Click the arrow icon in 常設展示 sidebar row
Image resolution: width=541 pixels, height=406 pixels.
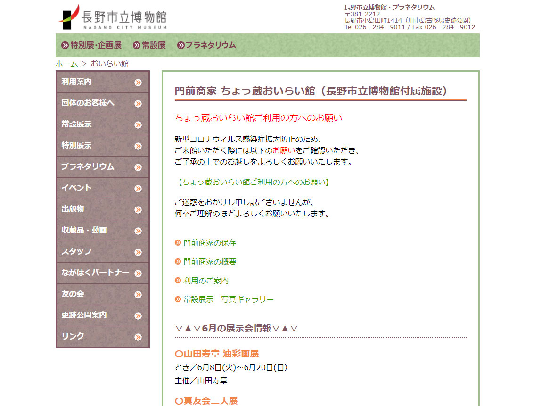138,125
